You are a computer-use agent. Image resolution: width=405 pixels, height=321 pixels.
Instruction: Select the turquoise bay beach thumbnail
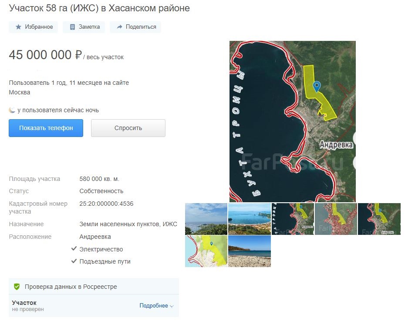[249, 219]
